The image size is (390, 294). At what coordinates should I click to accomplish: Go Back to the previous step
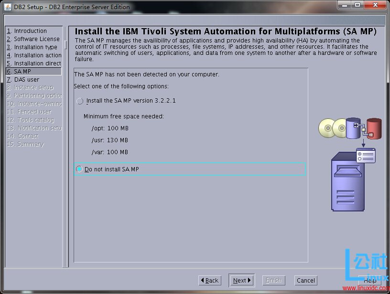[x=210, y=280]
